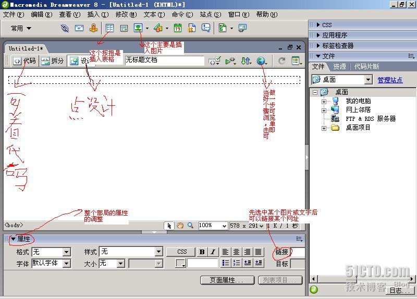The width and height of the screenshot is (417, 299).
Task: Open the 修改 menu
Action: point(126,15)
